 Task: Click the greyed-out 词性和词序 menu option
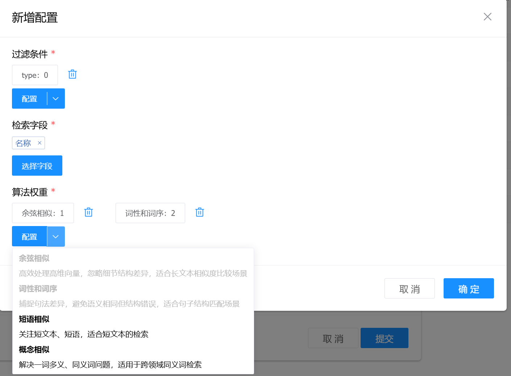tap(38, 289)
